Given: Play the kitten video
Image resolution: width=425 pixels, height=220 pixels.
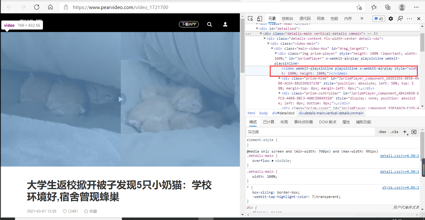Looking at the screenshot, I should click(x=121, y=99).
